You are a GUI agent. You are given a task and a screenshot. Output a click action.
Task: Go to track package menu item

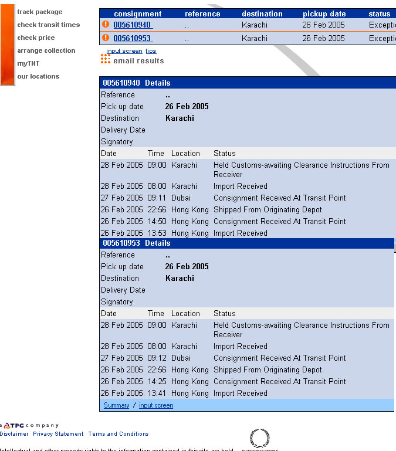39,12
